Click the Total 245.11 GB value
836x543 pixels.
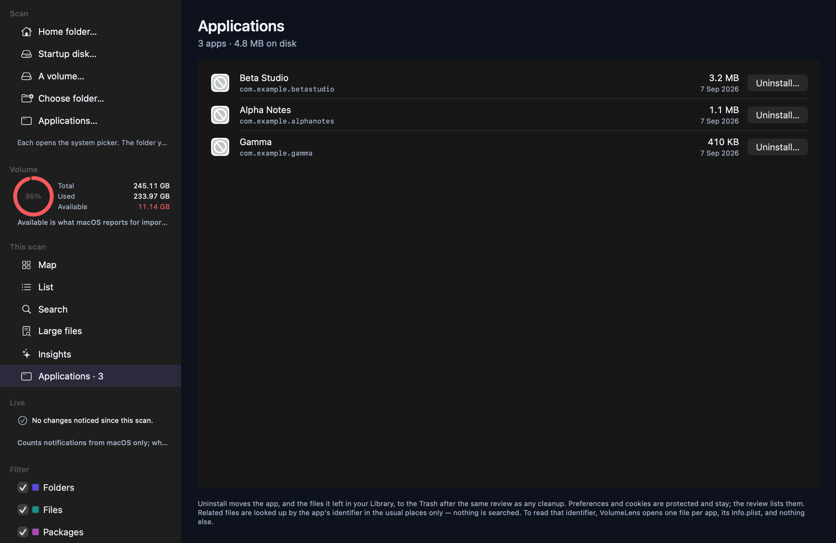pyautogui.click(x=152, y=186)
